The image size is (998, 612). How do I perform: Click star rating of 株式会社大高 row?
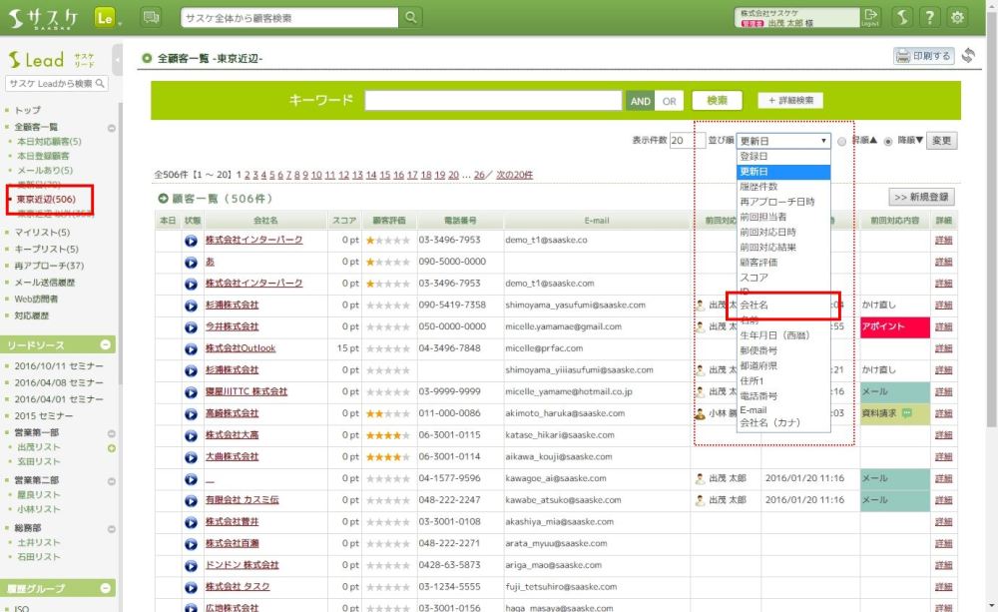point(387,435)
